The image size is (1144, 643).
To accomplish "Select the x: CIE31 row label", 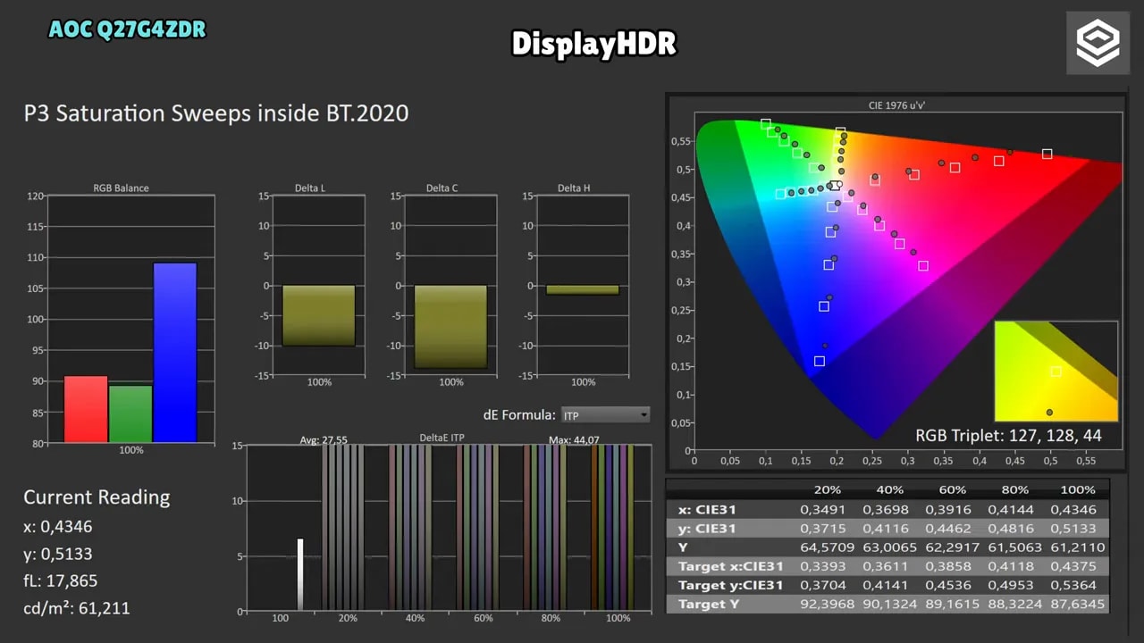I will [x=707, y=509].
